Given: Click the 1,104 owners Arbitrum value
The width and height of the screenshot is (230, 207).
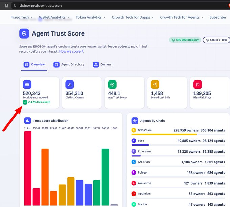Looking at the screenshot, I should pos(192,162).
